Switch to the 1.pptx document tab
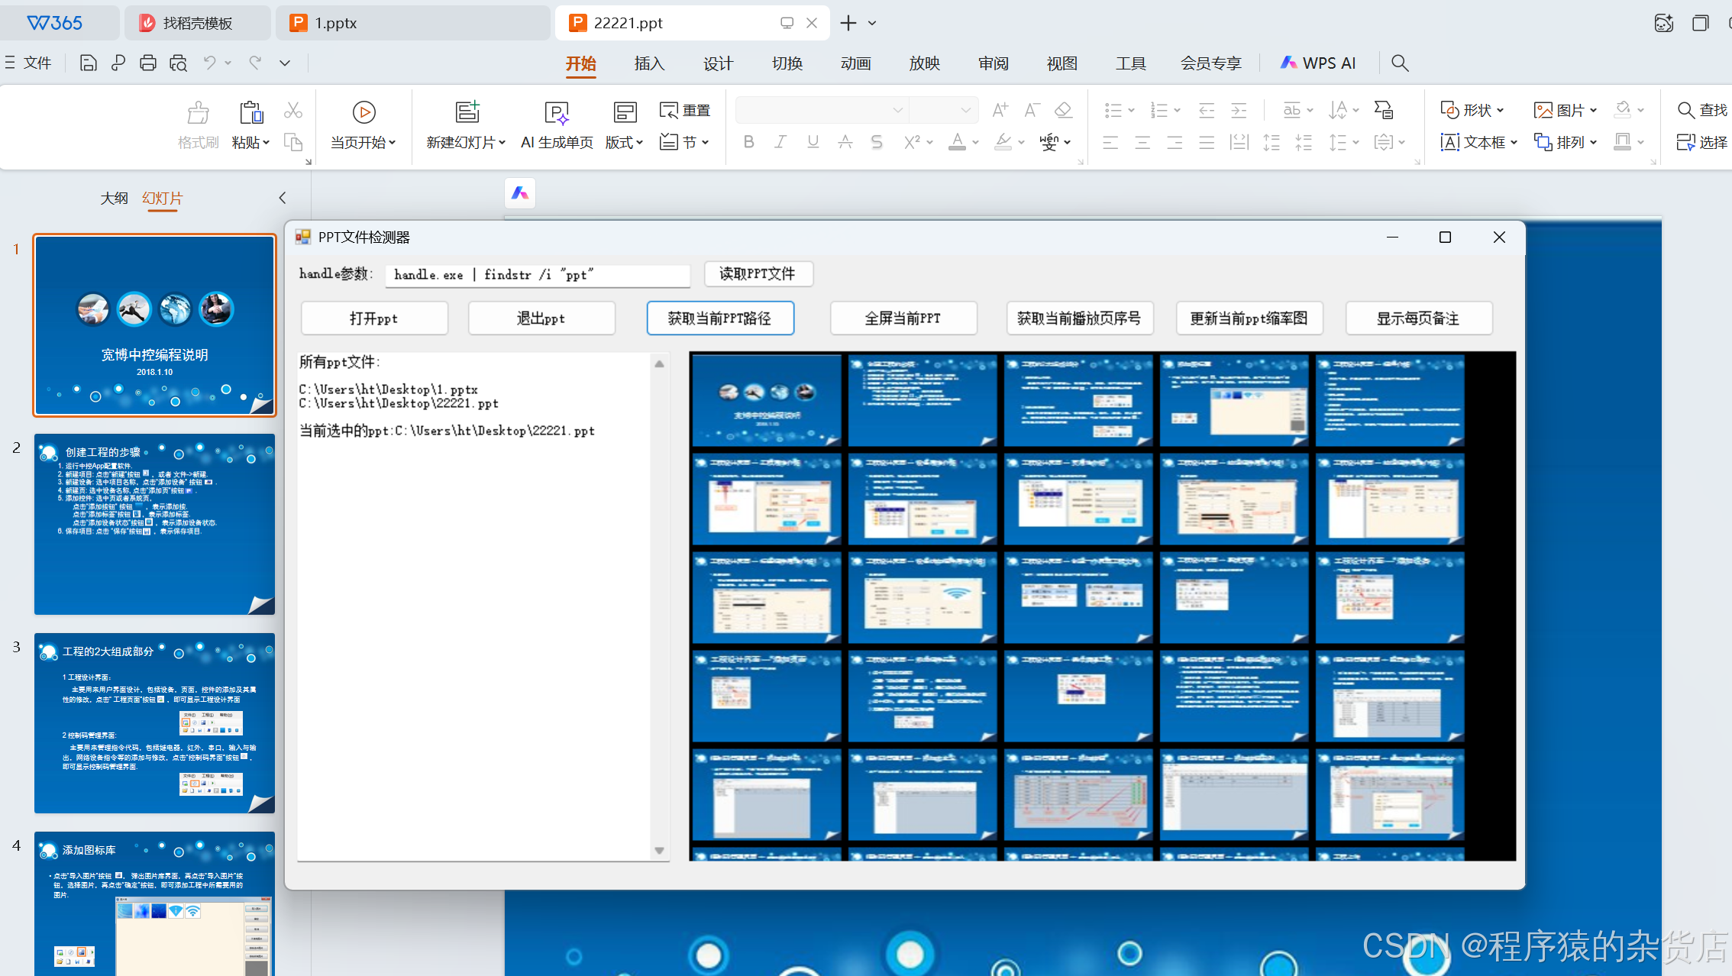This screenshot has width=1732, height=976. coord(336,23)
